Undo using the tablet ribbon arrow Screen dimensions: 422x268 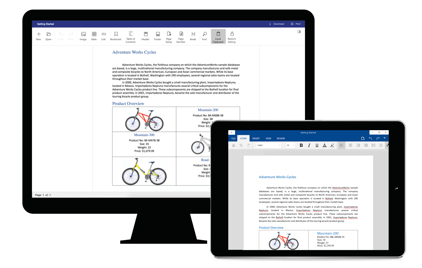pyautogui.click(x=370, y=138)
